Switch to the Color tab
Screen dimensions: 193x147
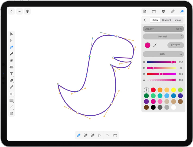pos(155,20)
